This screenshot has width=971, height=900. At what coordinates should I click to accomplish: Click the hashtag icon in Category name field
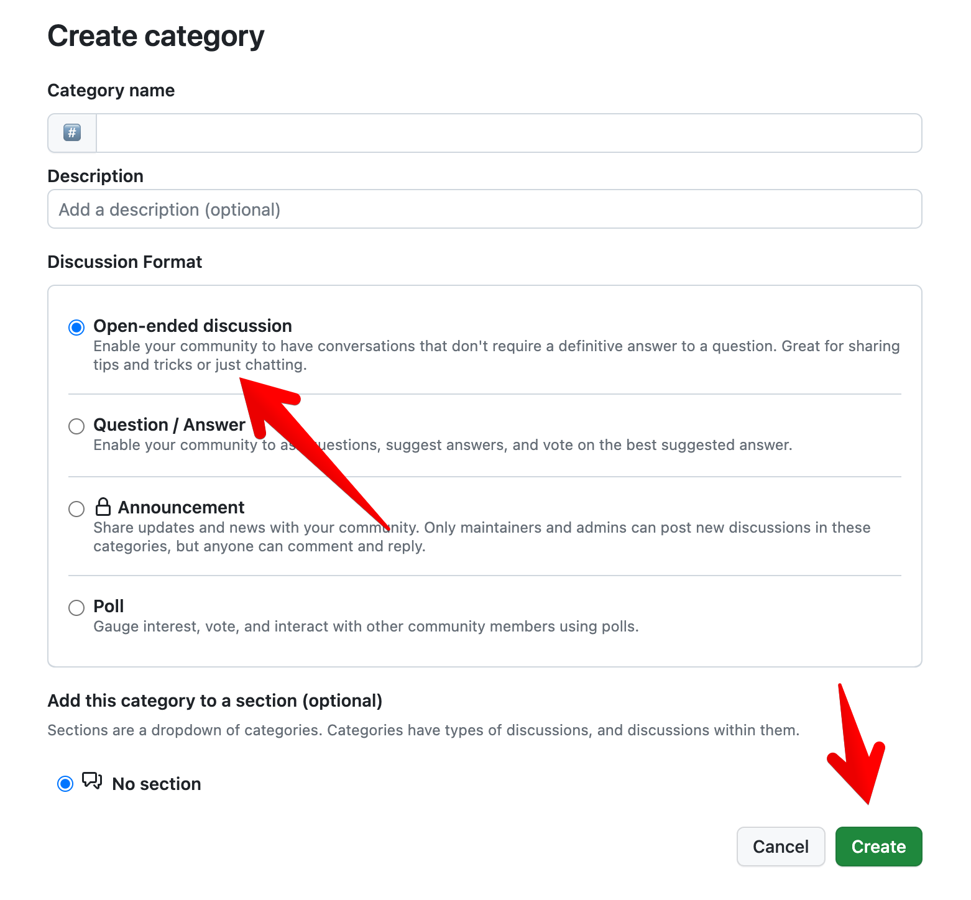(71, 132)
